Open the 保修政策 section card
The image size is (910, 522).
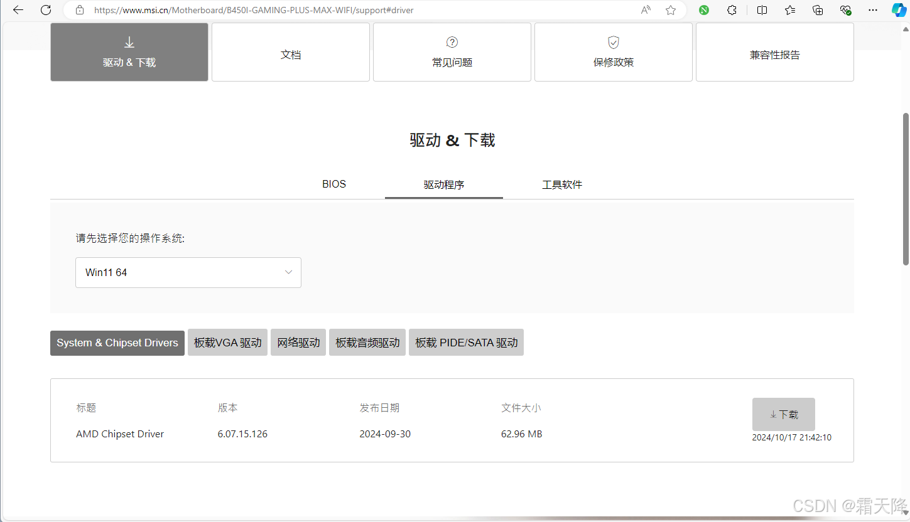click(614, 52)
